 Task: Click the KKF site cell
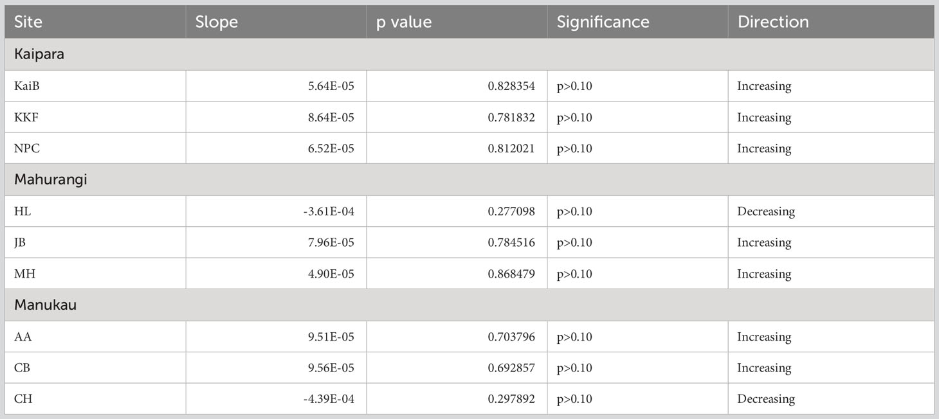[x=95, y=117]
